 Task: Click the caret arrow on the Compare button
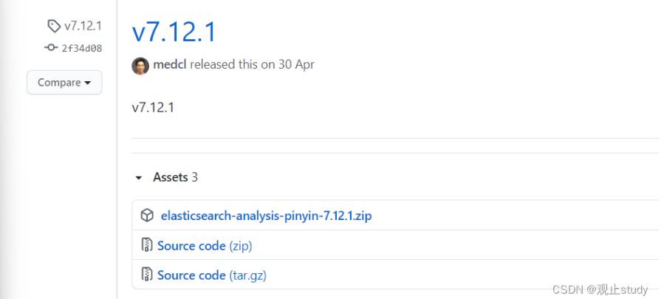pos(88,83)
